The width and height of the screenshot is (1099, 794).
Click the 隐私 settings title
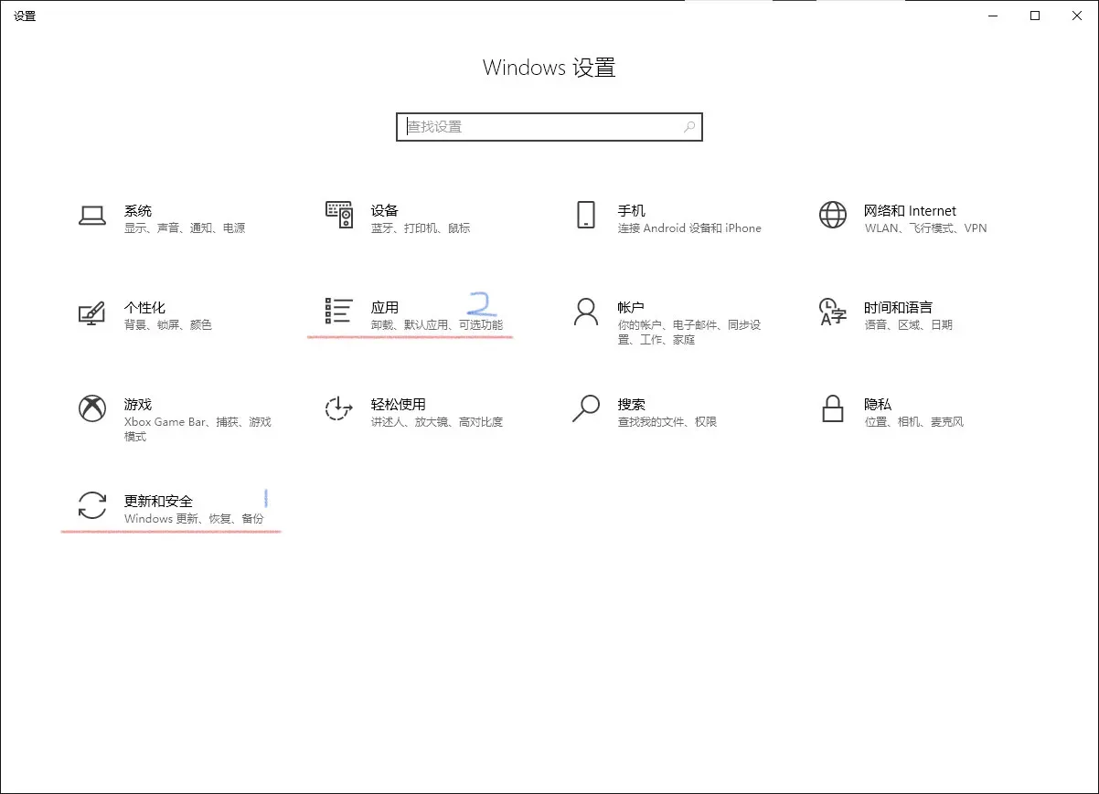click(x=879, y=405)
